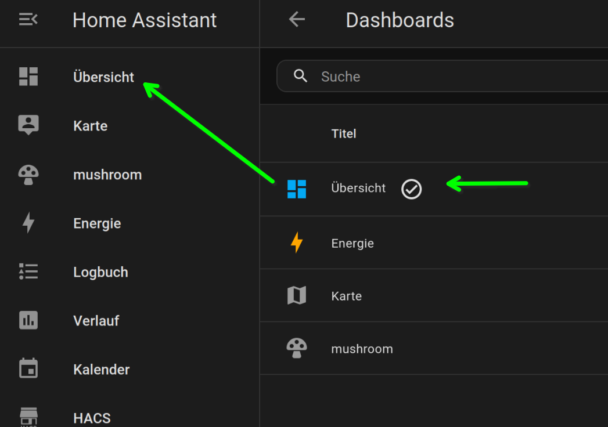This screenshot has height=427, width=608.
Task: Collapse the sidebar with the hamburger icon
Action: click(x=28, y=19)
